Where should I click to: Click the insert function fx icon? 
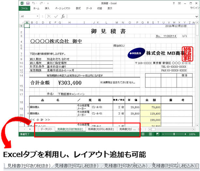click(63, 16)
